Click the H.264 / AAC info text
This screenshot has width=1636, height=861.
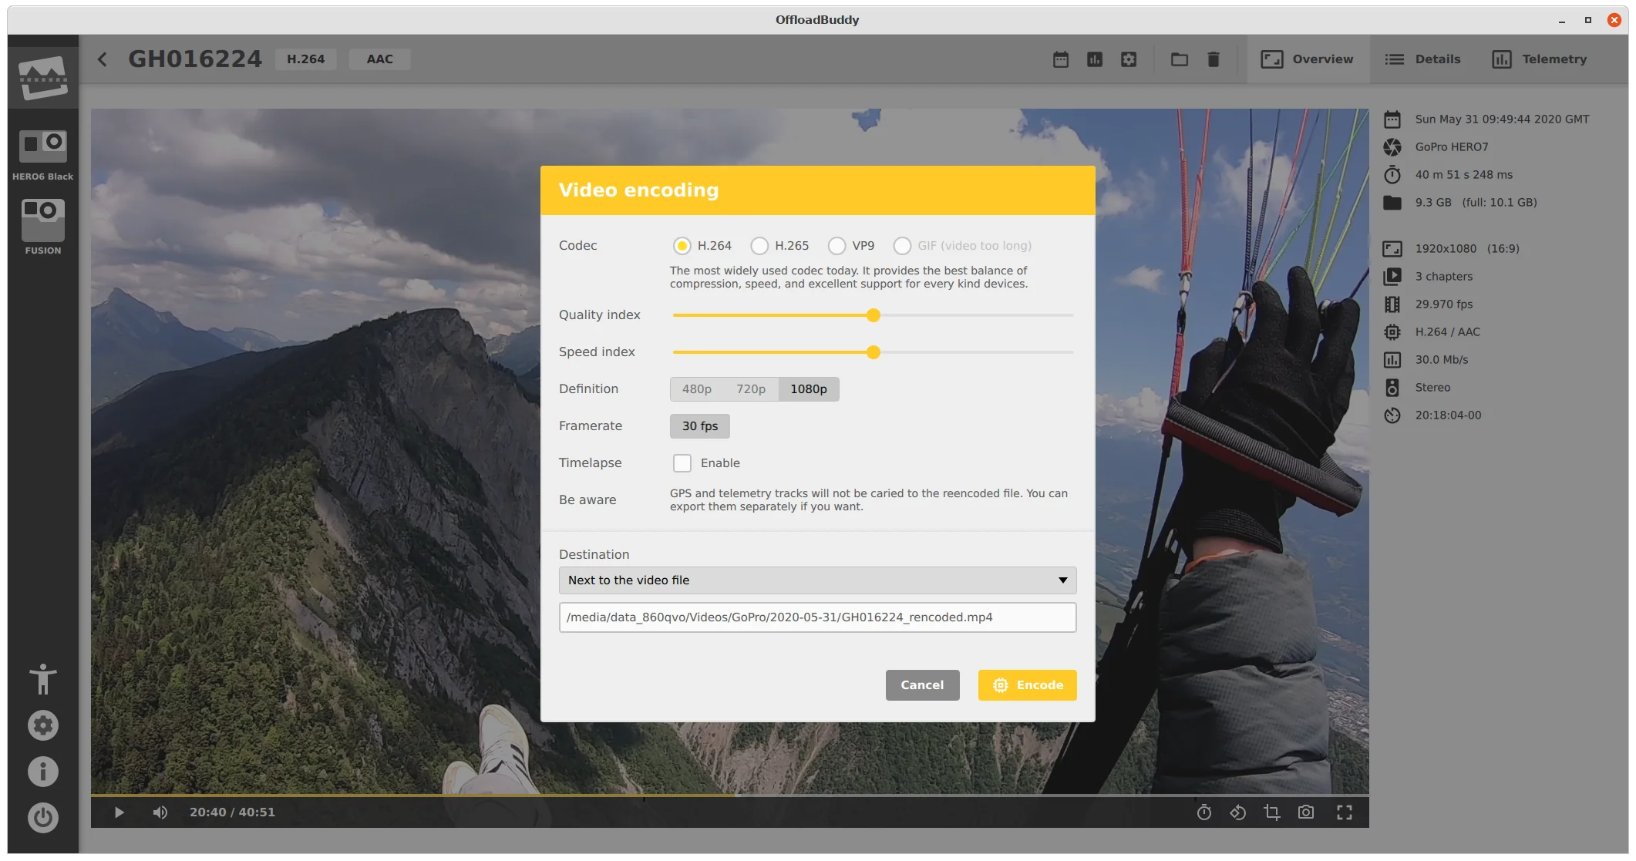1448,332
